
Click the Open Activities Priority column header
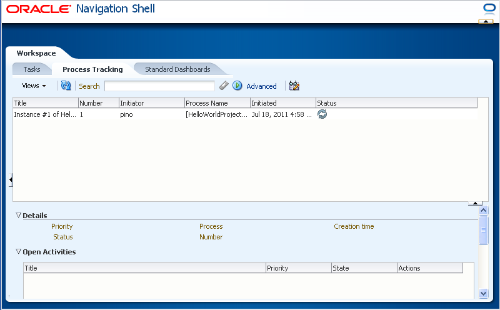pyautogui.click(x=299, y=268)
